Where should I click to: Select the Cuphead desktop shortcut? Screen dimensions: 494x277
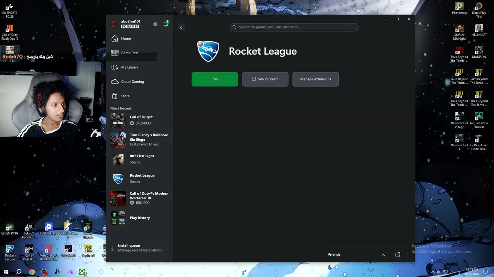[88, 251]
